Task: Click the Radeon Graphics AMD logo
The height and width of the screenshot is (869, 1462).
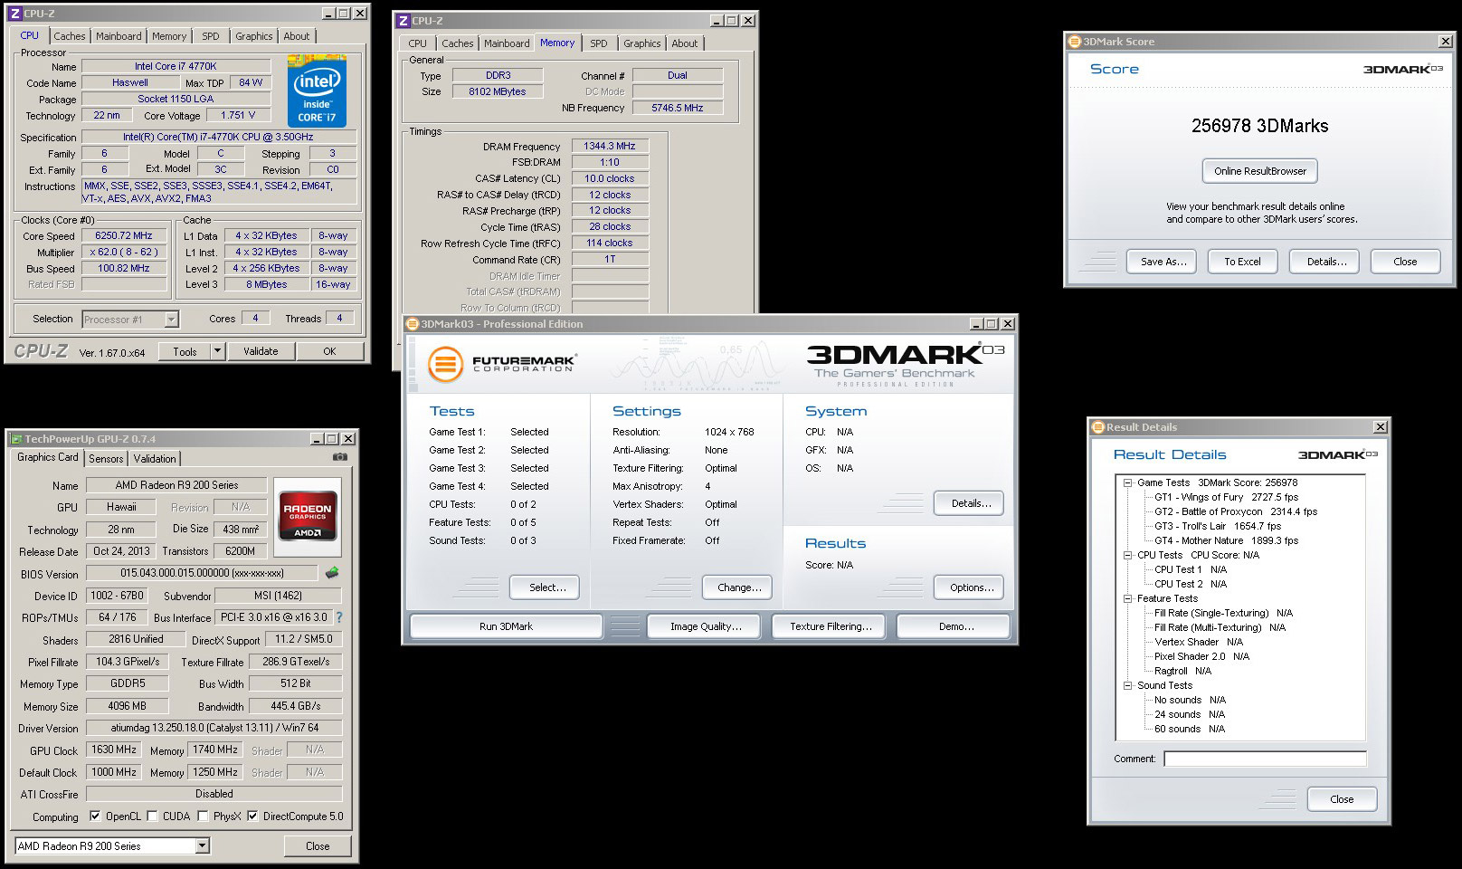Action: (x=308, y=515)
